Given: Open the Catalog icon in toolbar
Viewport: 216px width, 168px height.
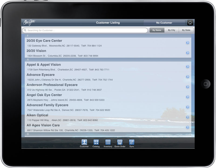Looking at the screenshot, I should (96, 142).
